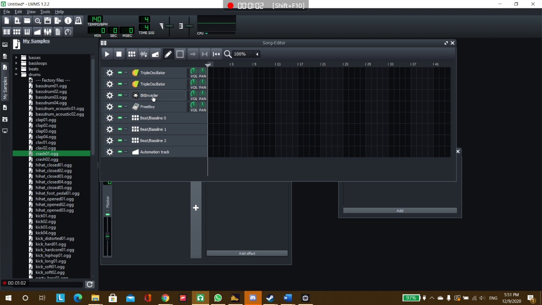Open the View menu
The height and width of the screenshot is (305, 542).
(31, 12)
